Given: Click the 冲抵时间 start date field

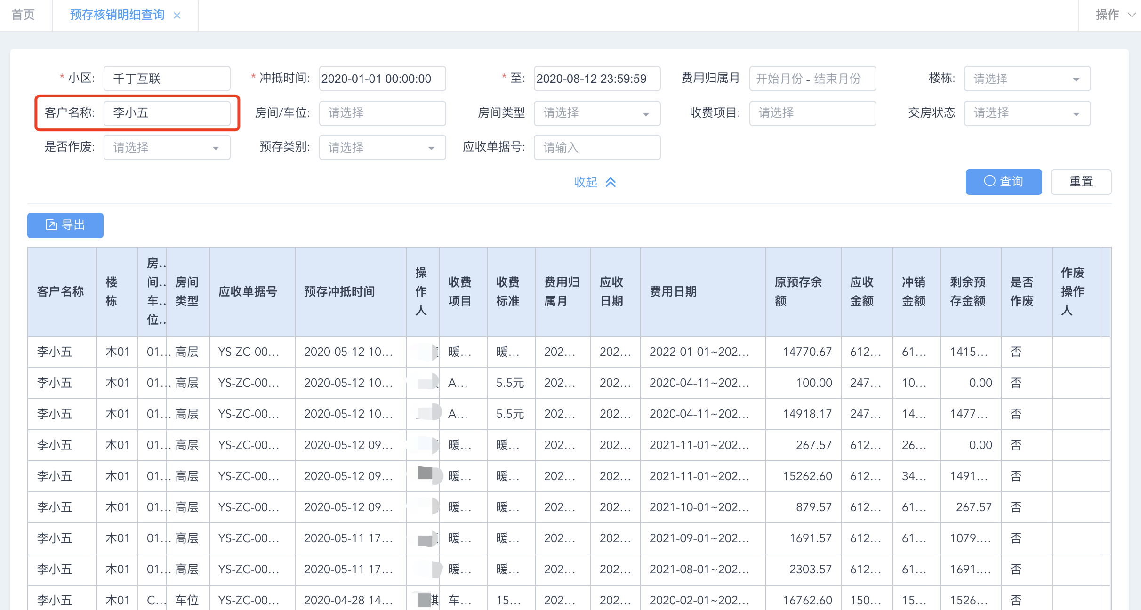Looking at the screenshot, I should 382,79.
